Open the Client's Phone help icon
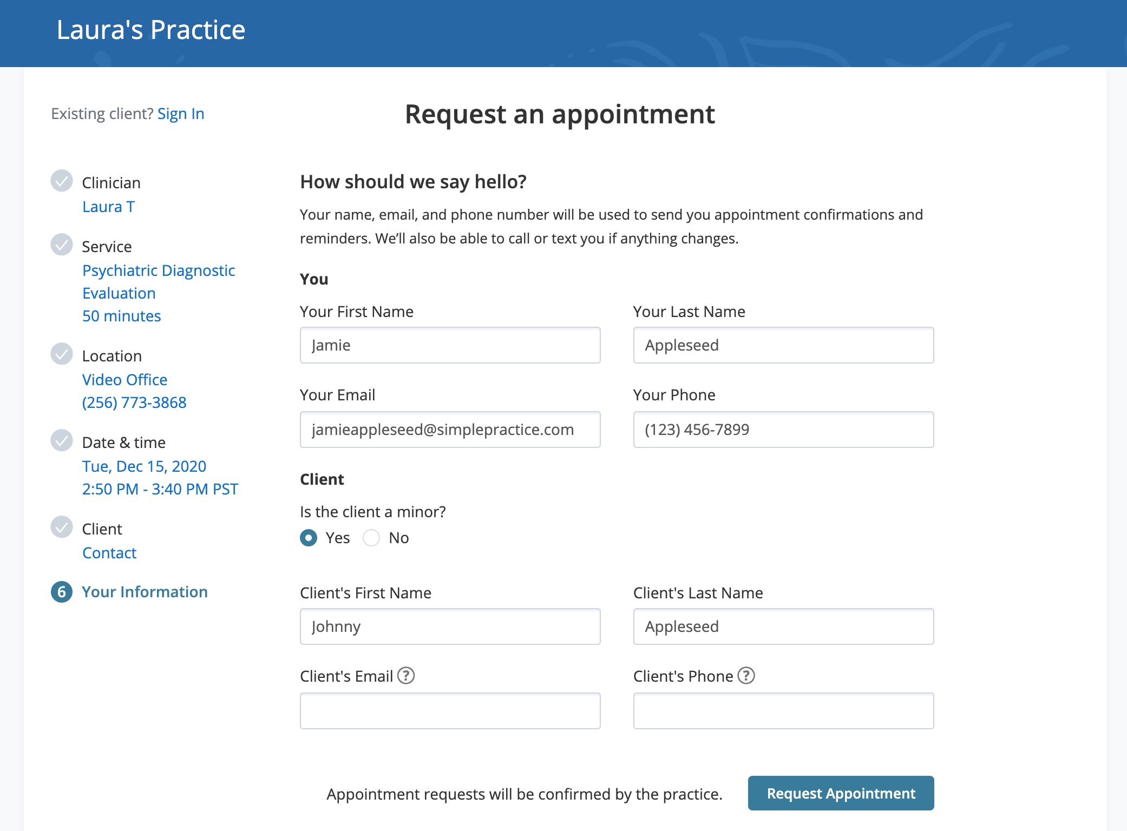Image resolution: width=1127 pixels, height=831 pixels. 746,676
